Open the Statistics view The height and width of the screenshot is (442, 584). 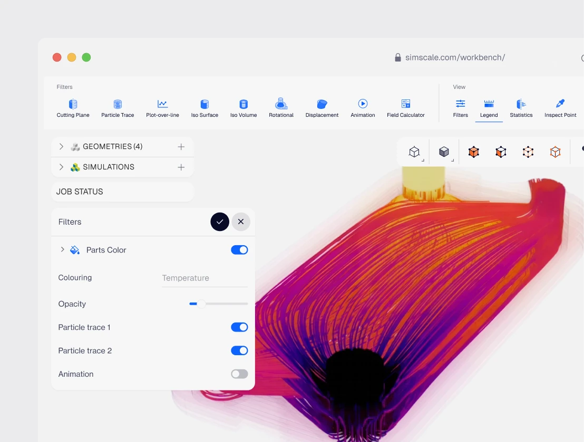point(521,108)
